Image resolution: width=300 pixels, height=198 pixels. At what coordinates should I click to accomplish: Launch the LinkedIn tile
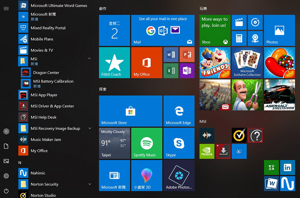pos(287,167)
